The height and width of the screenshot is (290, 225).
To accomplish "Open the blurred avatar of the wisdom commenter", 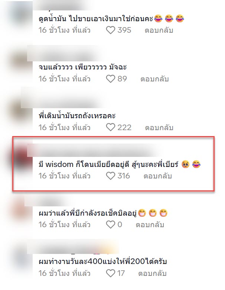I will 20,159.
